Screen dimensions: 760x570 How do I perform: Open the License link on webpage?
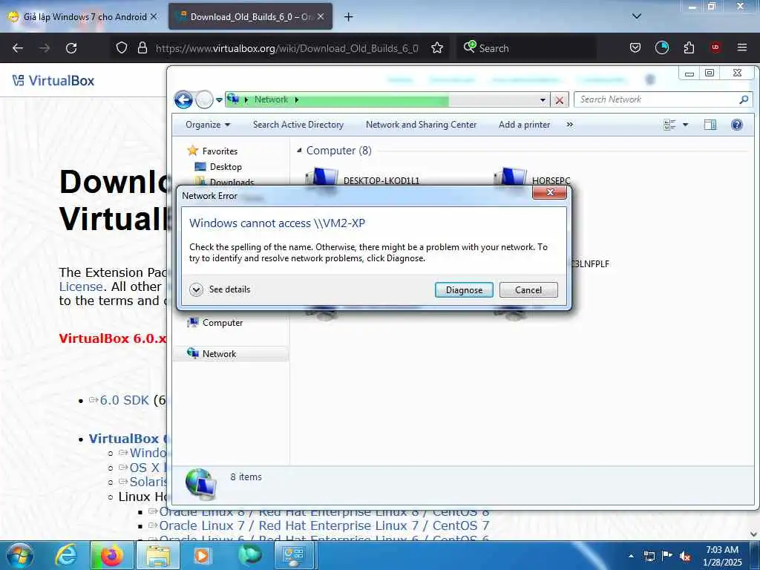80,286
